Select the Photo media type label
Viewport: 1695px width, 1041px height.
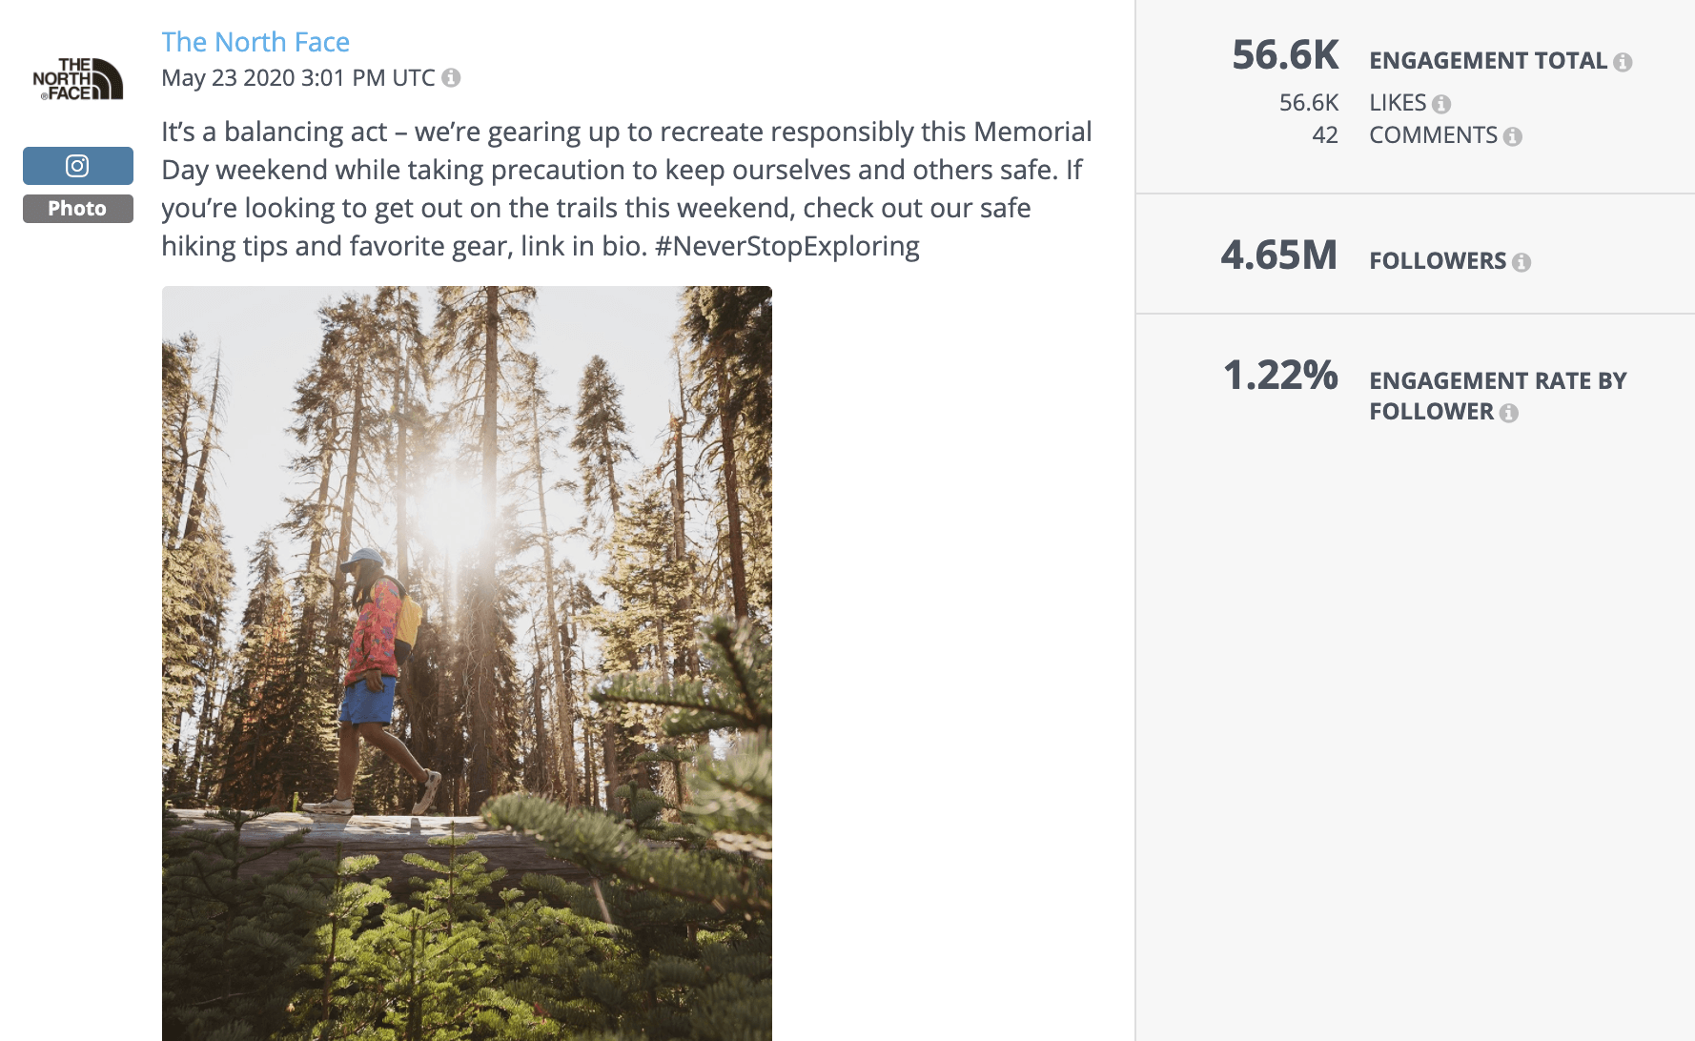(76, 208)
